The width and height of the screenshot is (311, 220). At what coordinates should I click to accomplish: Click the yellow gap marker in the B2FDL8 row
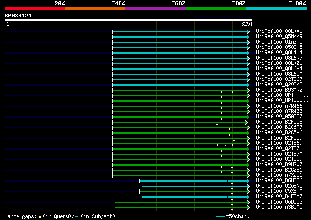[x=217, y=124]
